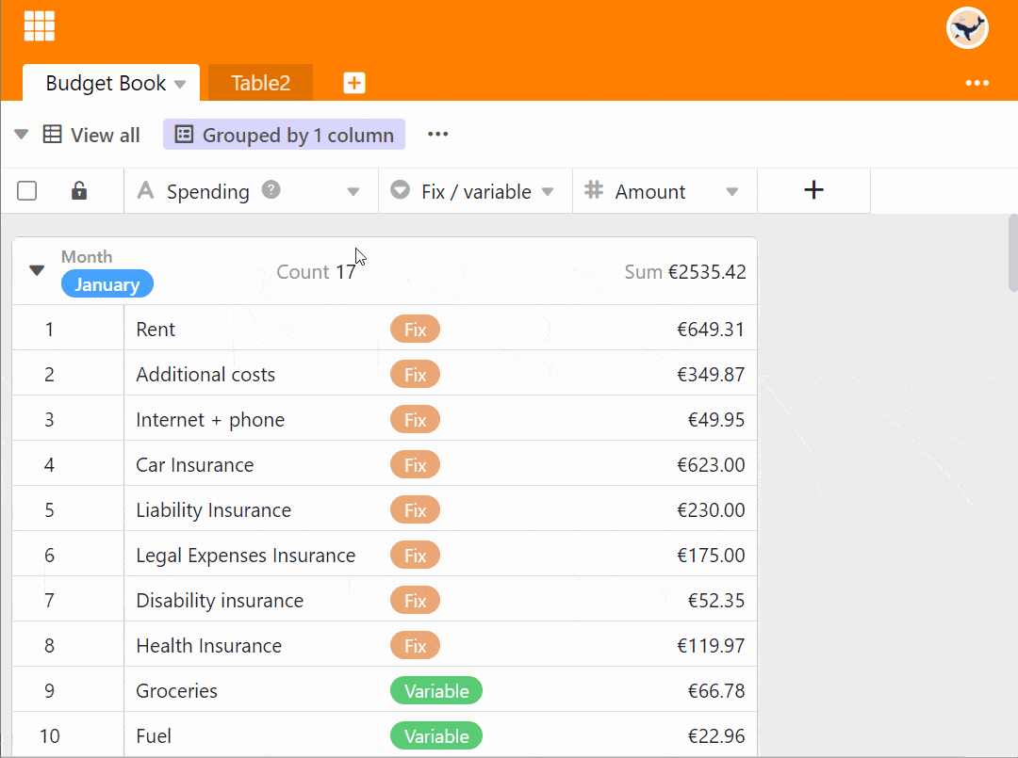Click the lock icon in header row
1018x758 pixels.
coord(79,191)
